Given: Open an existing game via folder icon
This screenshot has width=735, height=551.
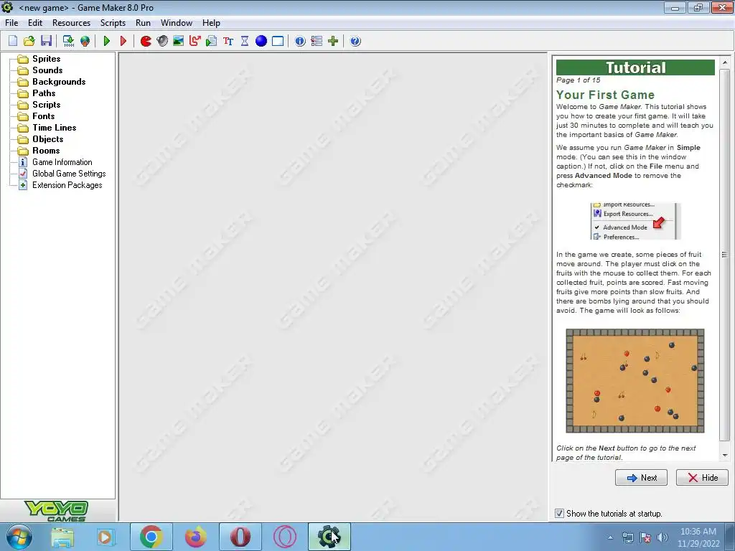Looking at the screenshot, I should pyautogui.click(x=29, y=41).
